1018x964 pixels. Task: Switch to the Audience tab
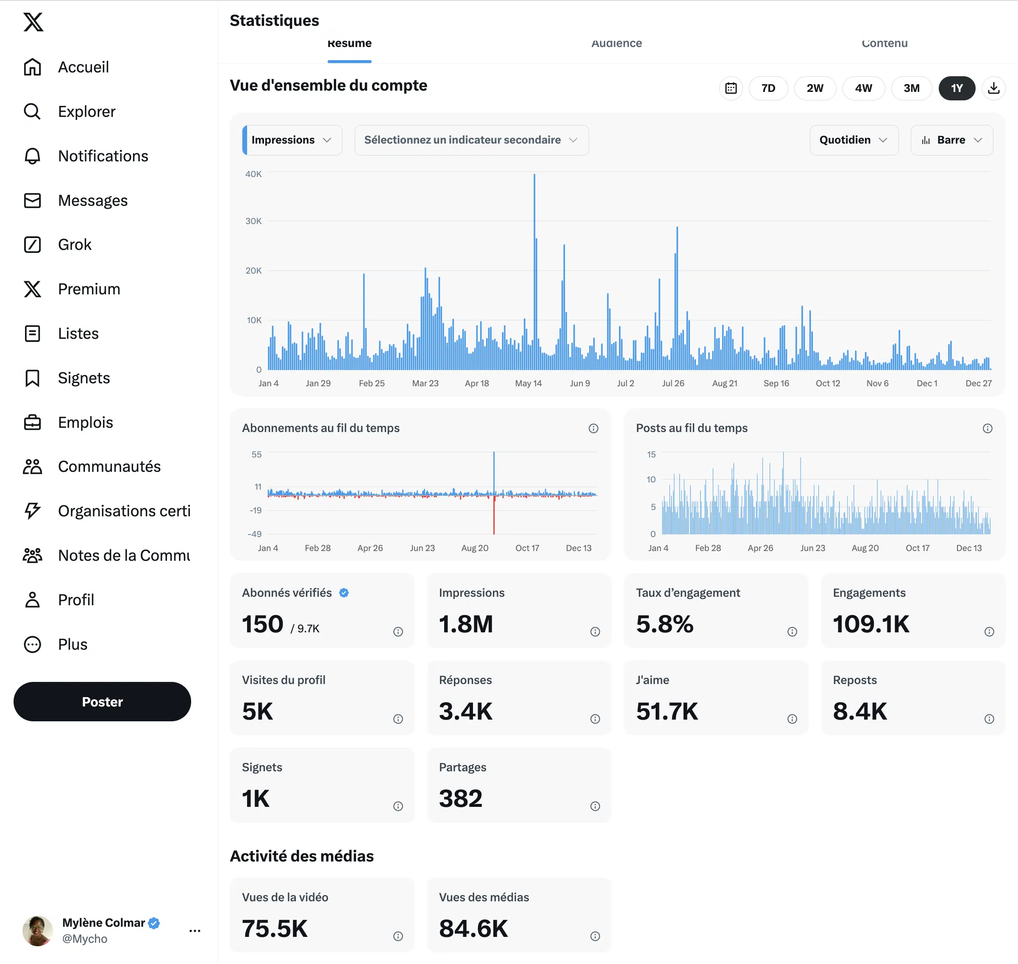pyautogui.click(x=616, y=45)
